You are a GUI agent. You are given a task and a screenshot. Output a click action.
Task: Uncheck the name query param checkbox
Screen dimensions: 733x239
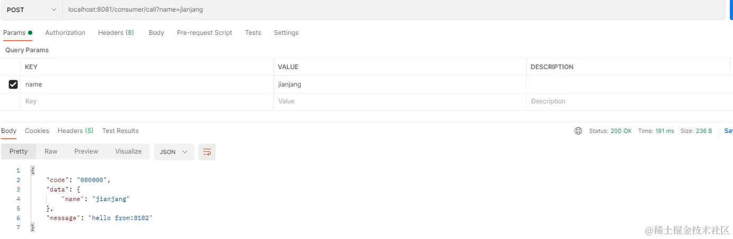click(x=13, y=84)
